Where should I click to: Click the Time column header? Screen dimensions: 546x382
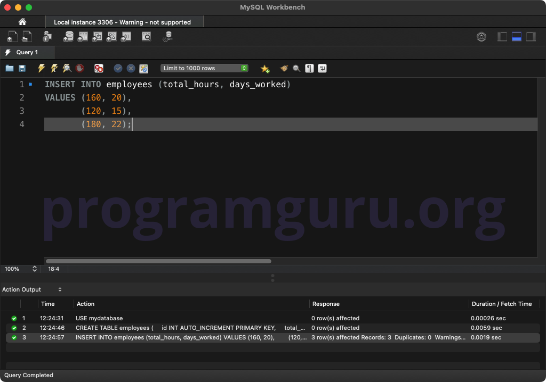(47, 304)
